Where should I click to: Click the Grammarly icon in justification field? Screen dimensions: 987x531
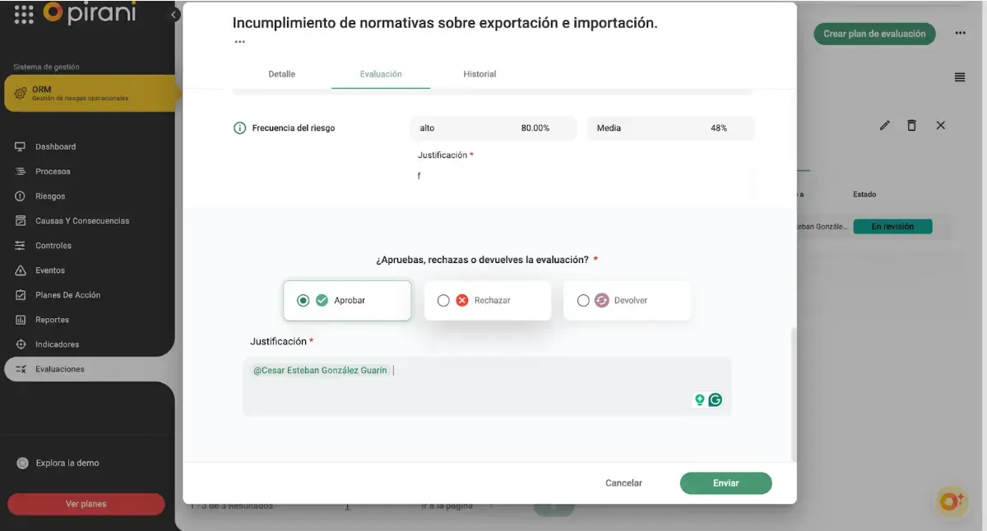click(x=716, y=400)
